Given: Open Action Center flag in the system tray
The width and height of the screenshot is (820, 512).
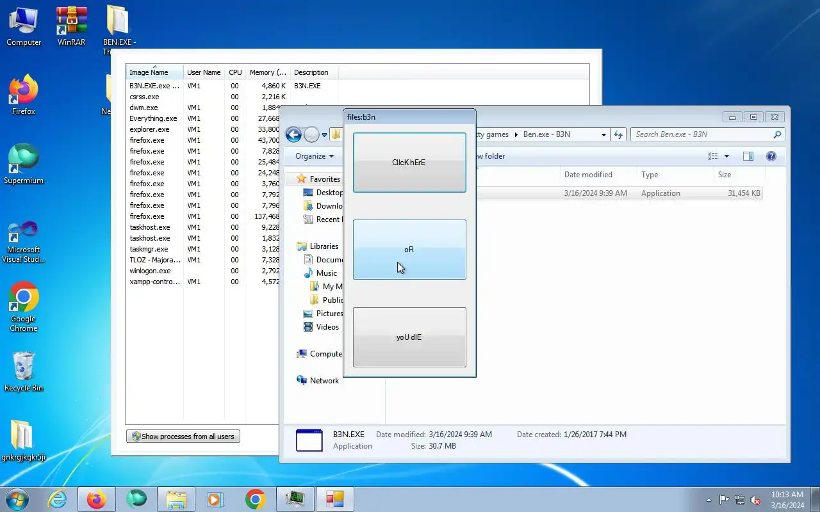Looking at the screenshot, I should pyautogui.click(x=724, y=500).
